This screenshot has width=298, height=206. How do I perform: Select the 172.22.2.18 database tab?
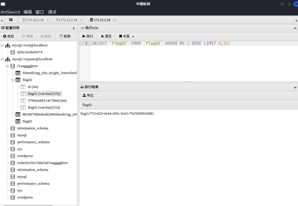pos(100,20)
